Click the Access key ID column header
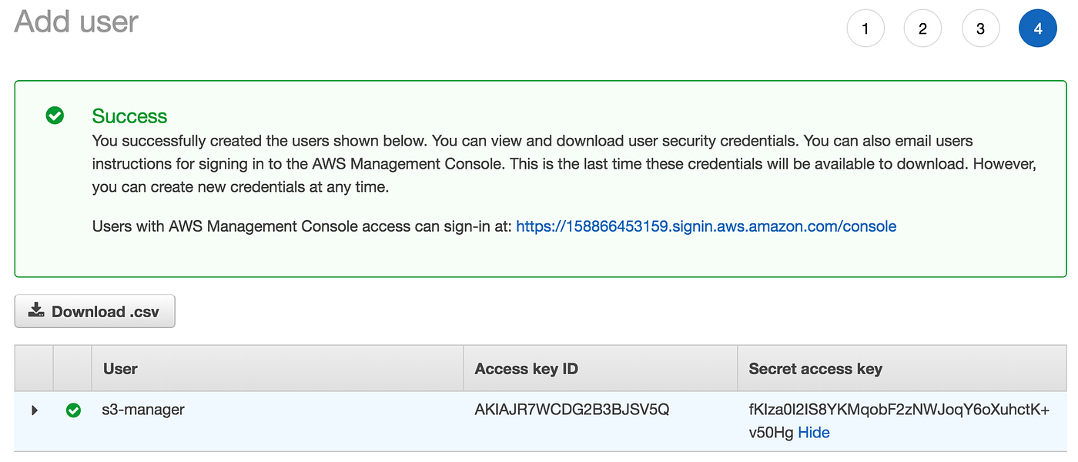Image resolution: width=1078 pixels, height=462 pixels. coord(526,369)
